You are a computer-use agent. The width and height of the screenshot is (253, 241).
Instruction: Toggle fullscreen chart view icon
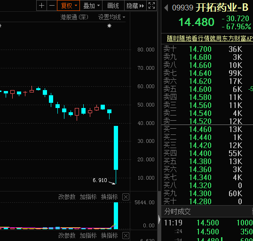click(152, 6)
